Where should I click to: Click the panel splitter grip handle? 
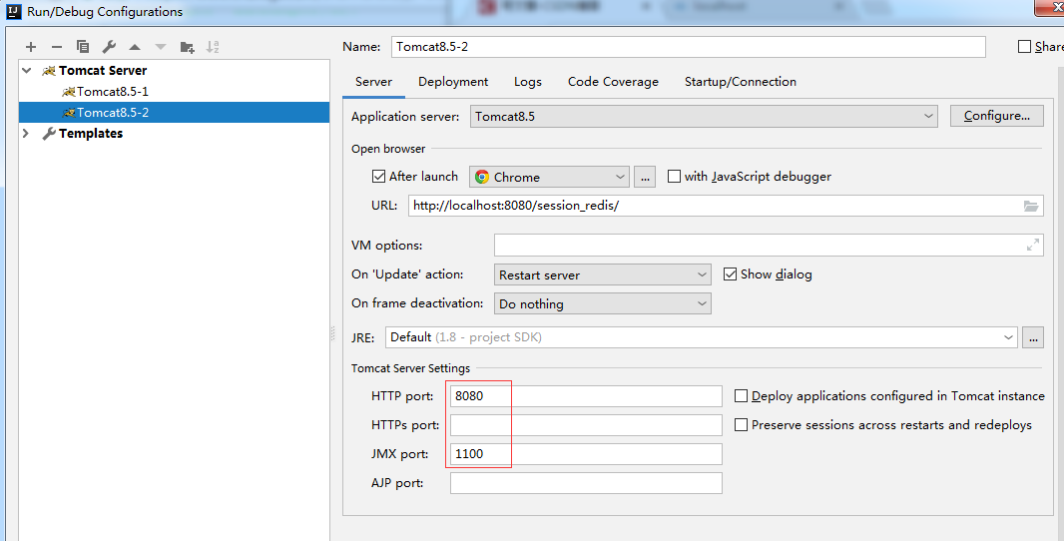[x=332, y=333]
